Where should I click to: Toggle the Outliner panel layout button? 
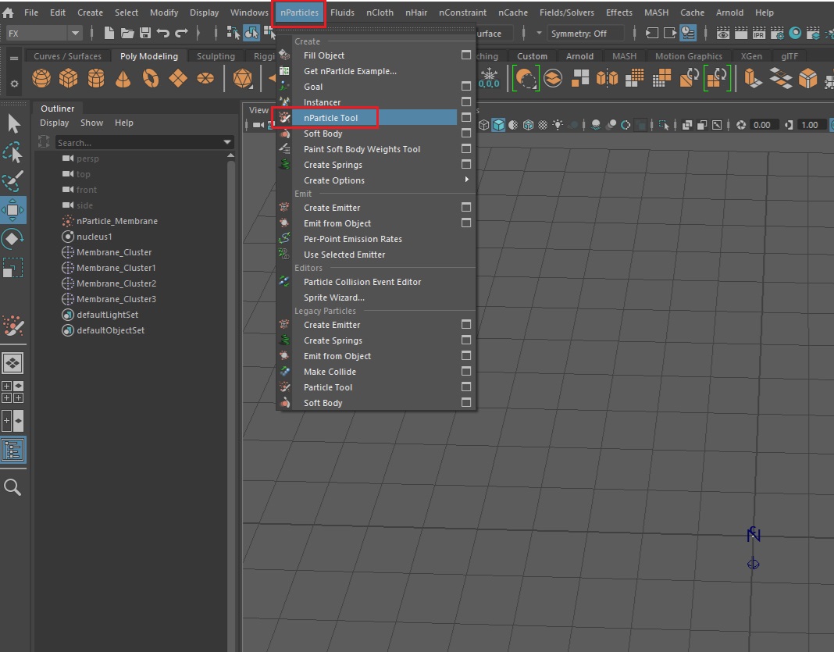pyautogui.click(x=13, y=451)
